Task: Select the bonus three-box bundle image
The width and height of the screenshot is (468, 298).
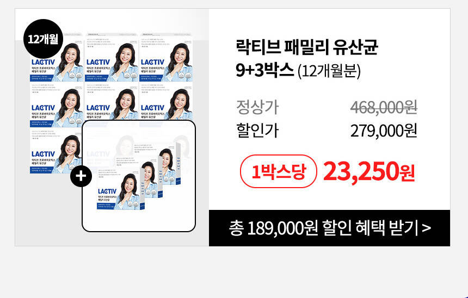Action: click(x=139, y=176)
